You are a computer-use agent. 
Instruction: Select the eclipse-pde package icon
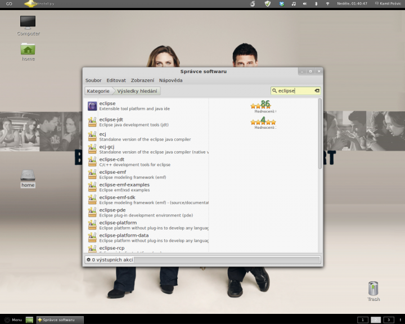point(92,213)
